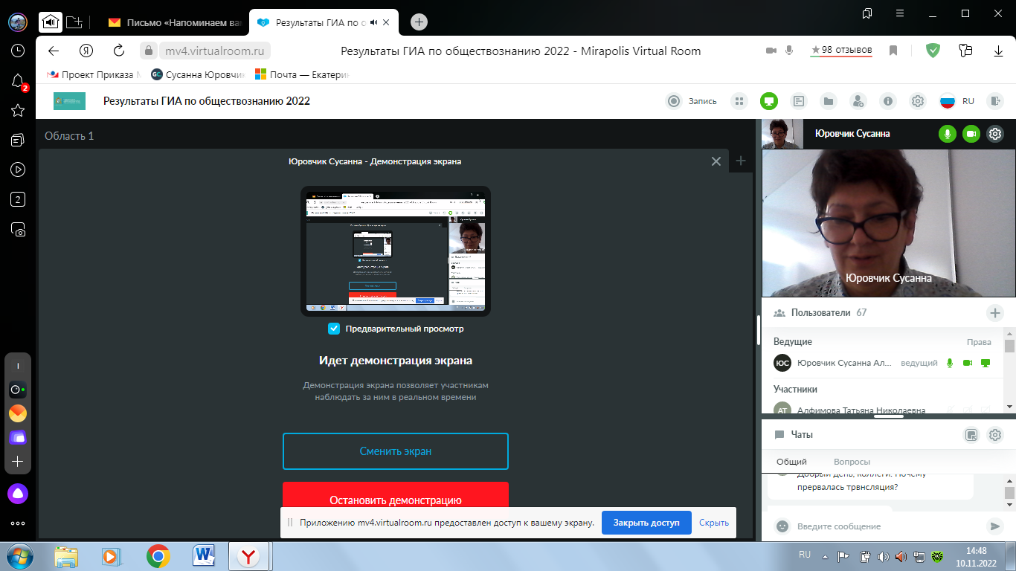
Task: Open the room info icon
Action: click(x=888, y=101)
